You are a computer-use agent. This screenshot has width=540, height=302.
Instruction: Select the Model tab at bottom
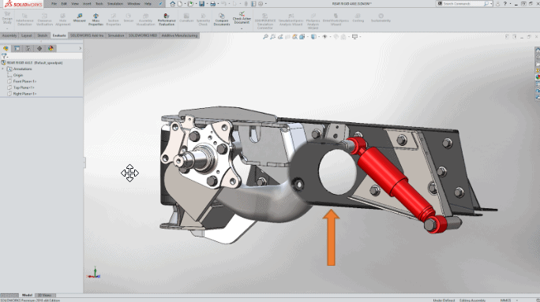[27, 295]
